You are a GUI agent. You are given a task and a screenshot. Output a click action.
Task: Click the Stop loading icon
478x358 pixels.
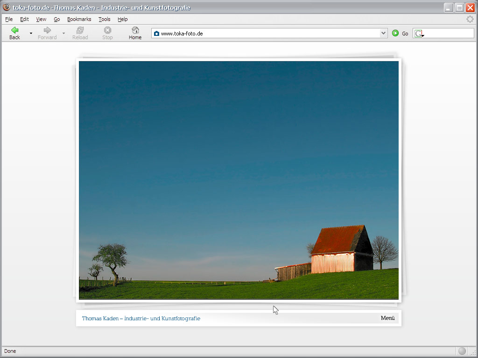pyautogui.click(x=107, y=30)
